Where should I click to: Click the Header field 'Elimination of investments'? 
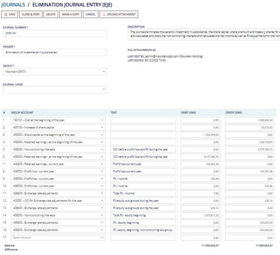coord(55,52)
